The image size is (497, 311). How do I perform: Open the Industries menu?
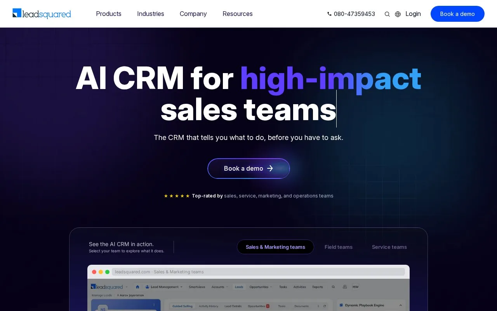[x=151, y=14]
